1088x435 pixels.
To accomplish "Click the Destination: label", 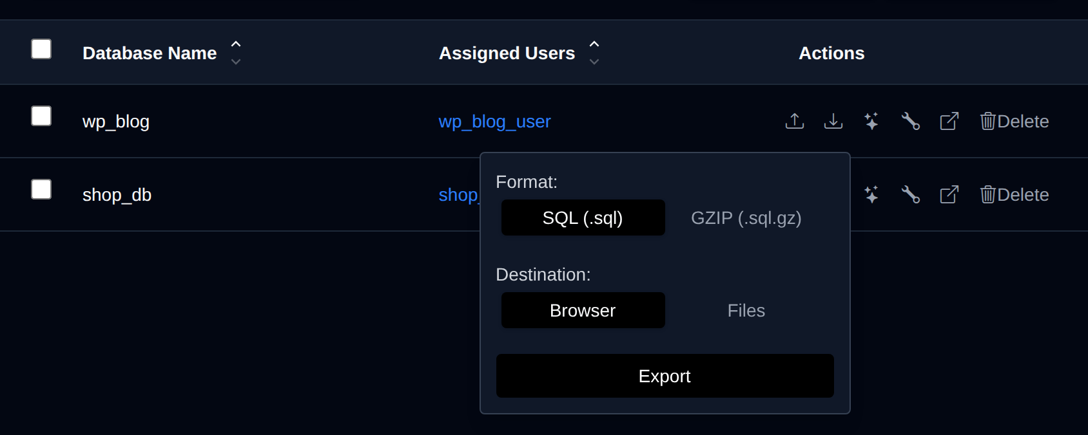I will [x=543, y=275].
